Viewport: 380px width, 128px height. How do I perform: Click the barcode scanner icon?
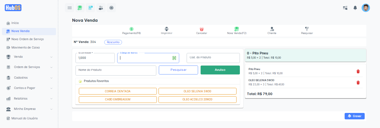(174, 58)
